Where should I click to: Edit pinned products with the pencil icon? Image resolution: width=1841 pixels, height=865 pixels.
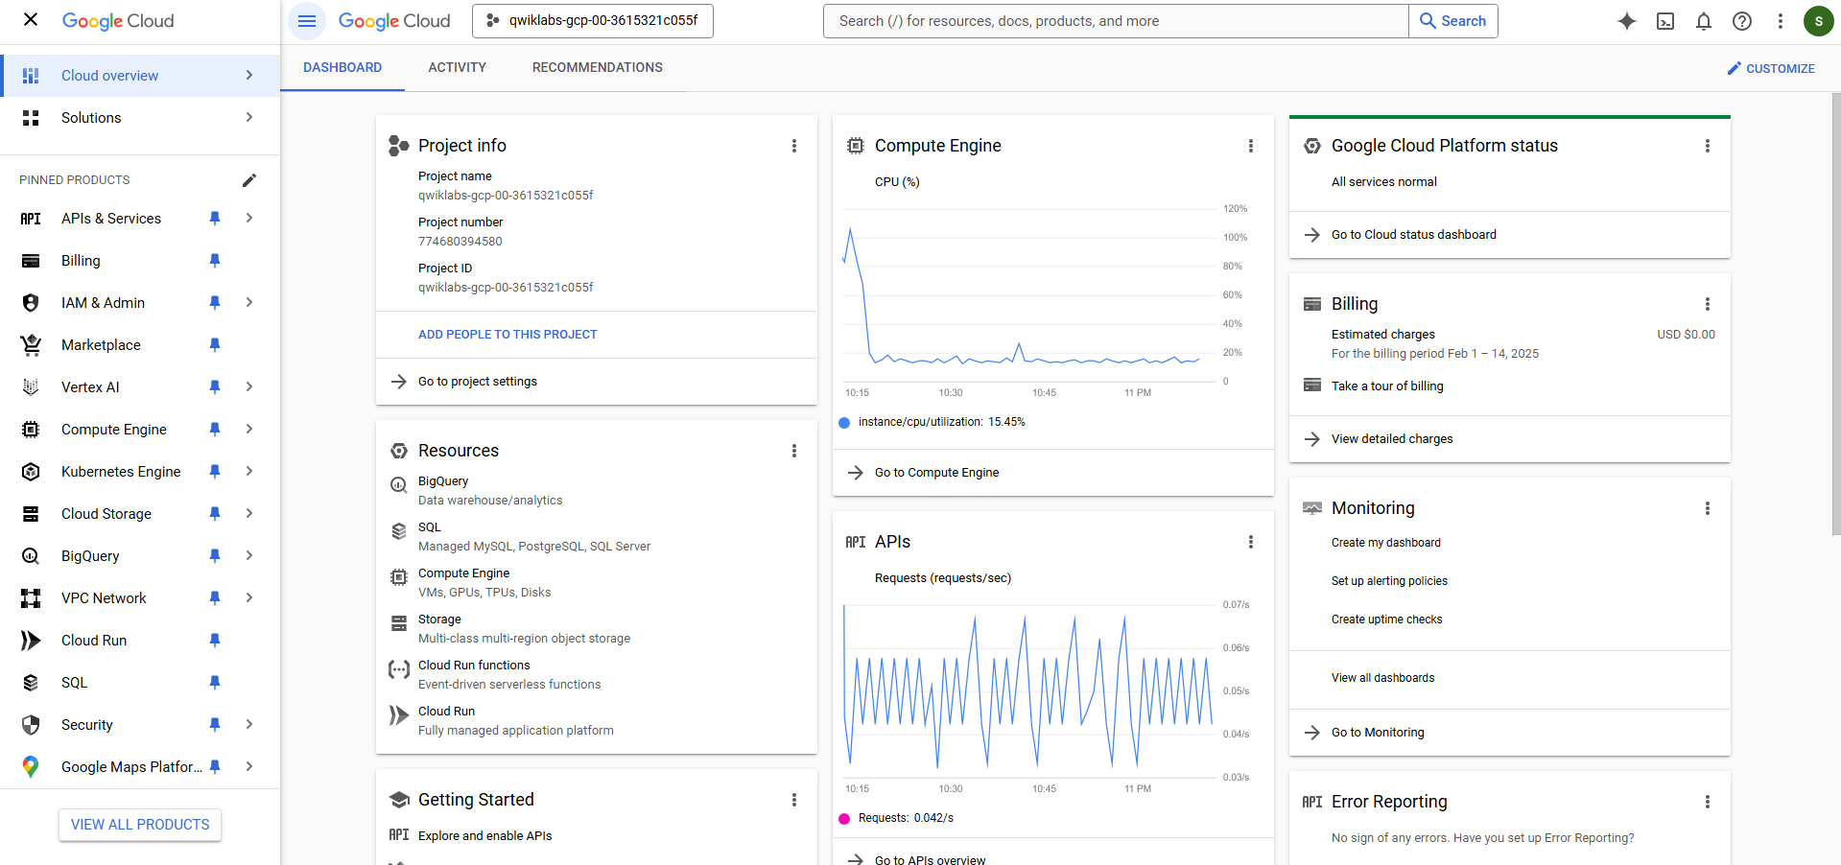249,180
